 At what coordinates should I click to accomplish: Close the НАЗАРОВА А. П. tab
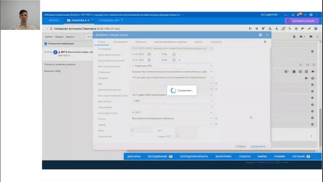coord(92,19)
